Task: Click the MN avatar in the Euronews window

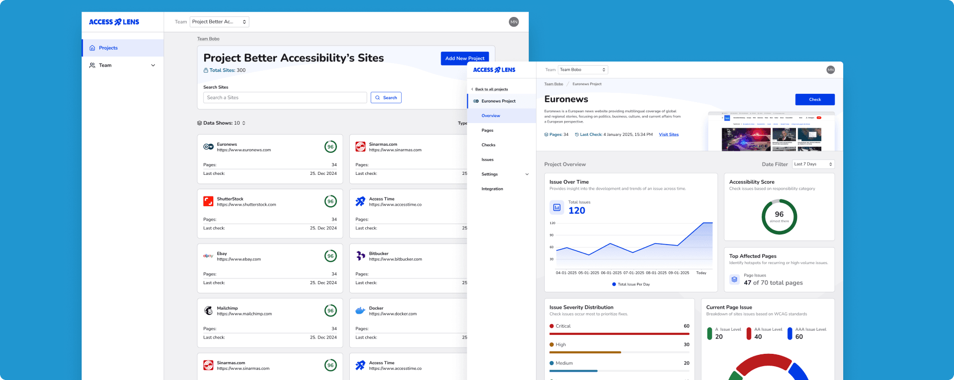Action: click(x=830, y=70)
